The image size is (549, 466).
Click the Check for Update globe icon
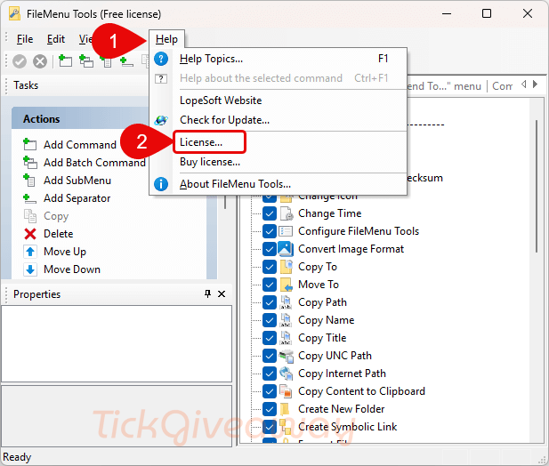[x=161, y=120]
